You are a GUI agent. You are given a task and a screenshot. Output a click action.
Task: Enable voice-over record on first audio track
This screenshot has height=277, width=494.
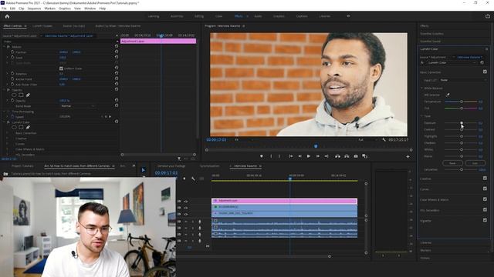199,222
